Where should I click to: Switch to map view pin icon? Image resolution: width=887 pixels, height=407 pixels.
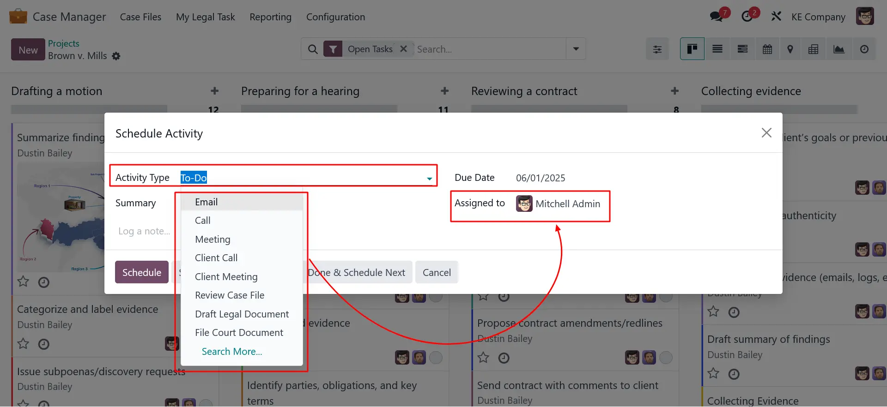click(x=790, y=49)
